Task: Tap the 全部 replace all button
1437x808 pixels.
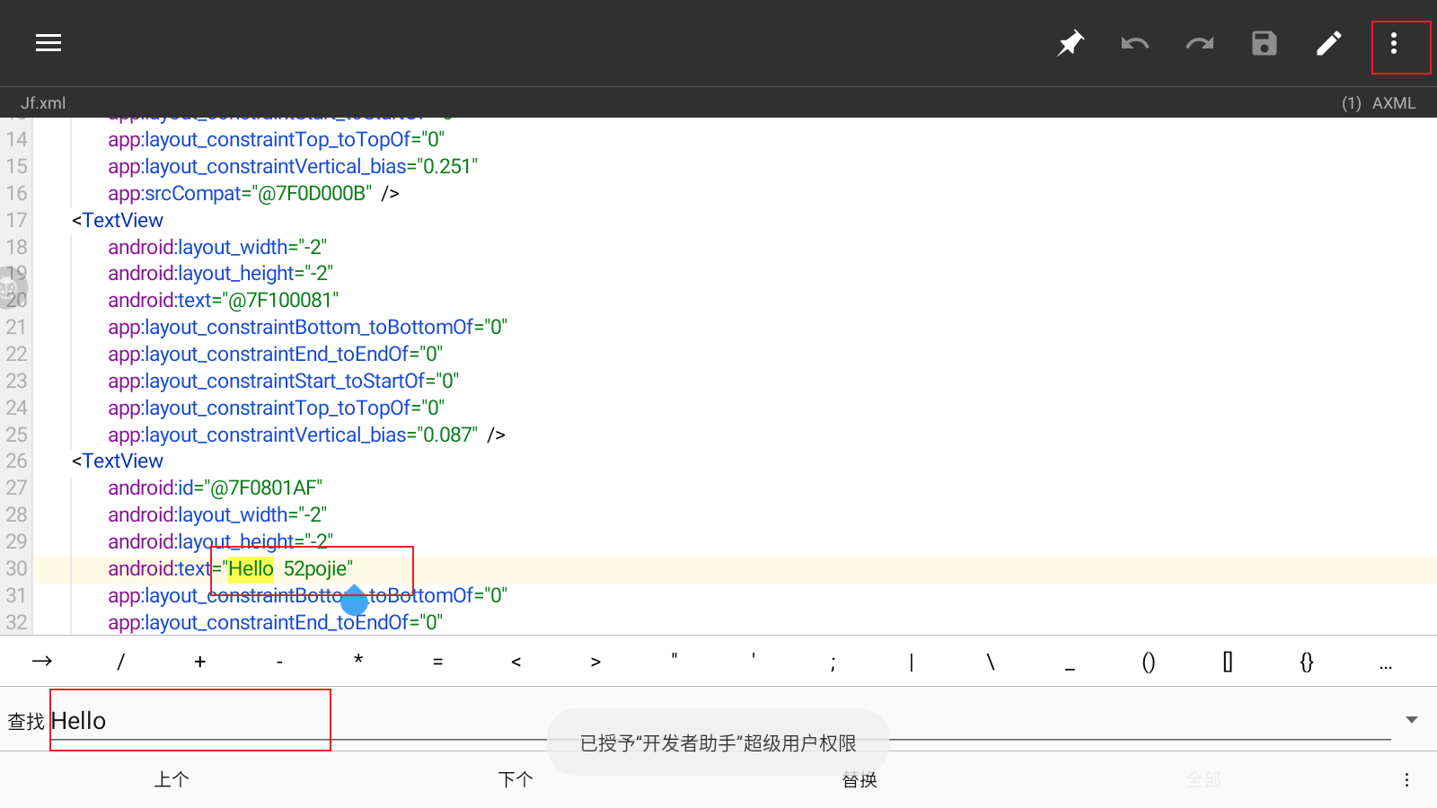Action: tap(1203, 779)
